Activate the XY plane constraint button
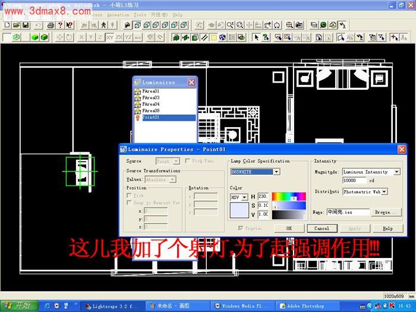The width and height of the screenshot is (416, 312). tap(109, 37)
